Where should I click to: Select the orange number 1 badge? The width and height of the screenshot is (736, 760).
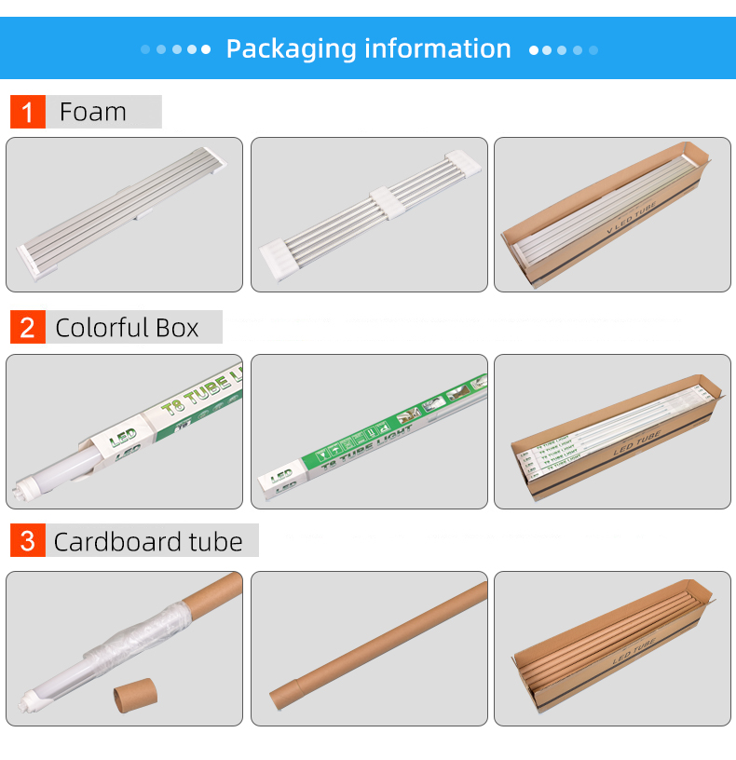[x=28, y=112]
